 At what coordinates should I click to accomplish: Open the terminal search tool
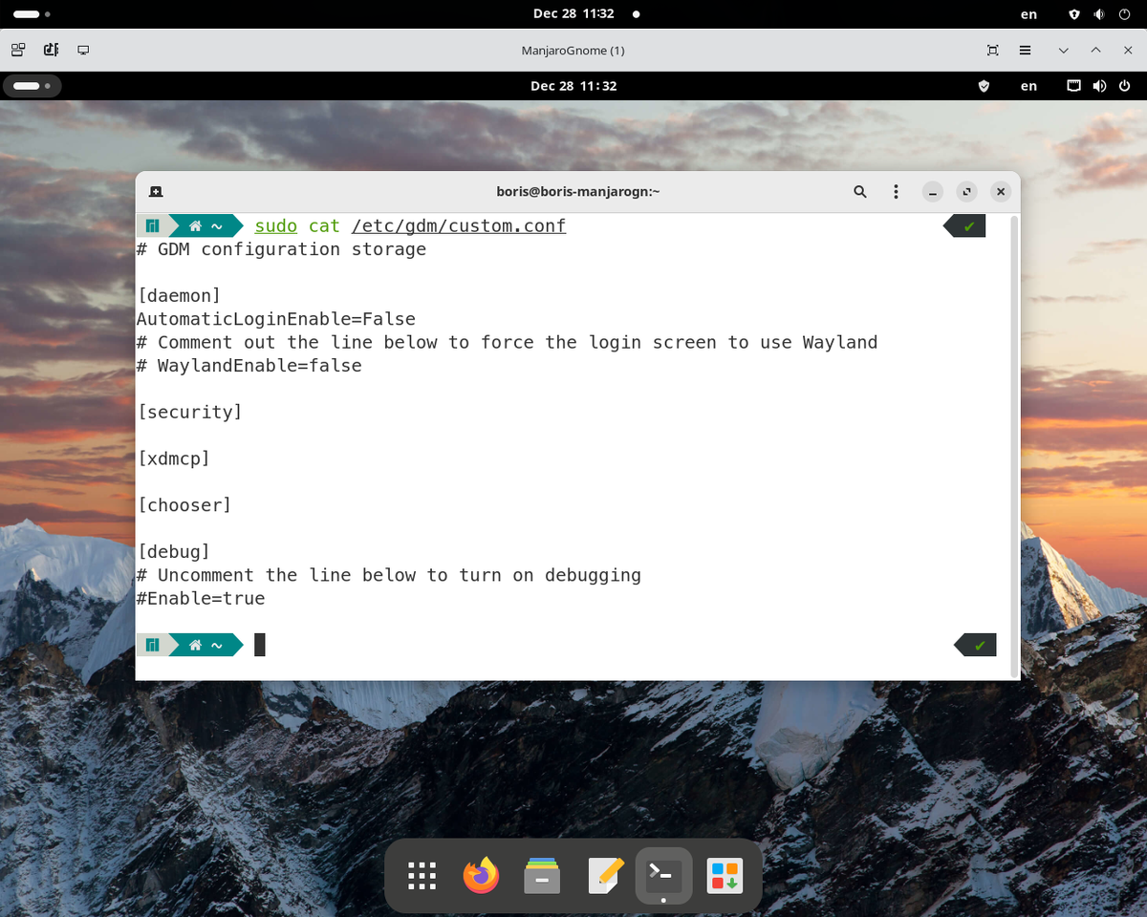point(859,191)
